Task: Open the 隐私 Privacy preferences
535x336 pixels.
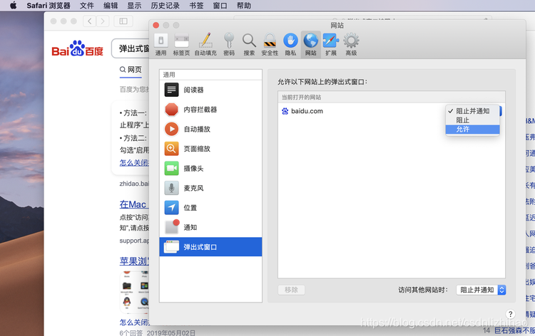Action: (x=290, y=45)
